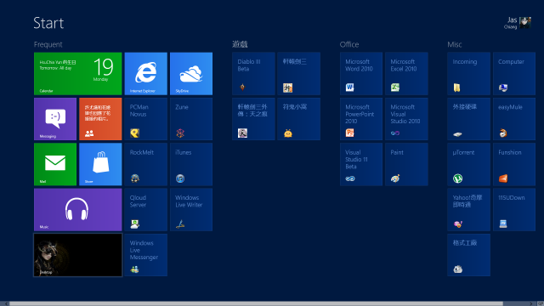This screenshot has width=544, height=306.
Task: Launch the 格式工廠 tile
Action: pos(468,255)
